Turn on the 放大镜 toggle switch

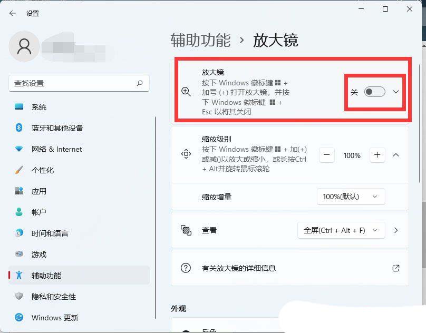375,92
